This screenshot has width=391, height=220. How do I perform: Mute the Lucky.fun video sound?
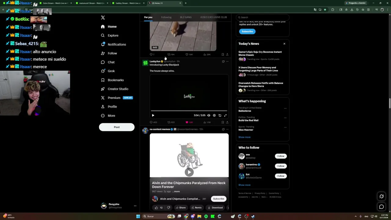pyautogui.click(x=209, y=116)
